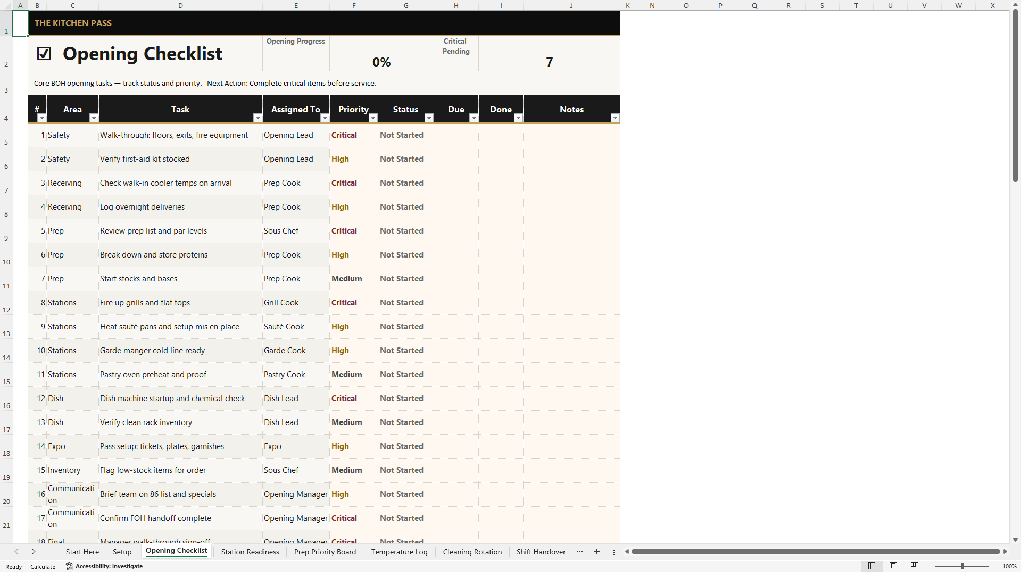This screenshot has width=1021, height=572.
Task: Click the horizontal scroll left arrow
Action: 627,552
